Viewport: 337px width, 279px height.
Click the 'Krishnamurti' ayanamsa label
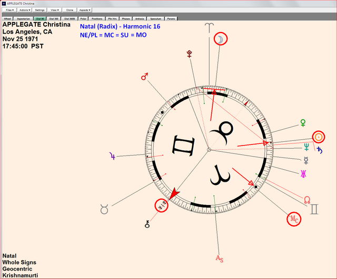(x=20, y=275)
